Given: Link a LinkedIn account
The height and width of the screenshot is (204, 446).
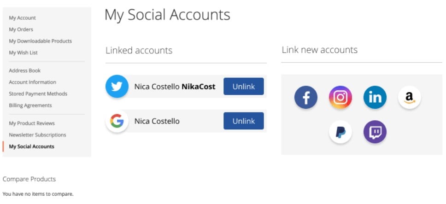Looking at the screenshot, I should click(375, 98).
